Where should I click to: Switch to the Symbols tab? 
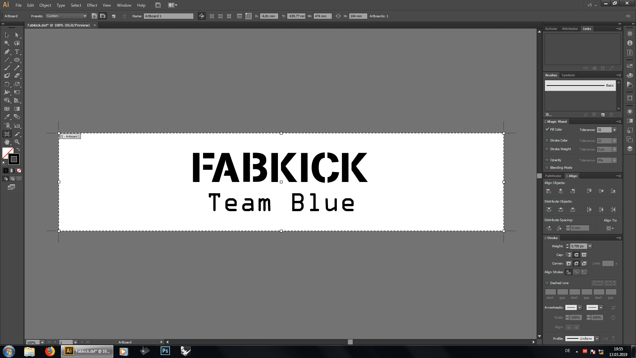(568, 75)
